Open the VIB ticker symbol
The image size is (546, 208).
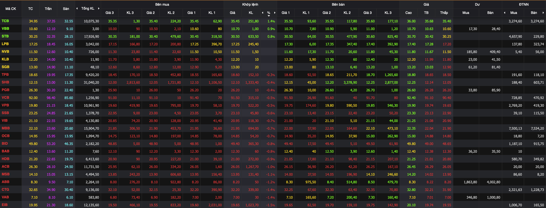click(5, 121)
